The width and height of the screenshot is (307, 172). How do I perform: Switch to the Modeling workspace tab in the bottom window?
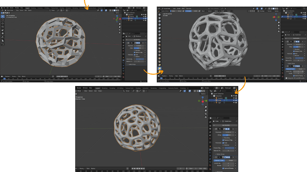(x=105, y=88)
